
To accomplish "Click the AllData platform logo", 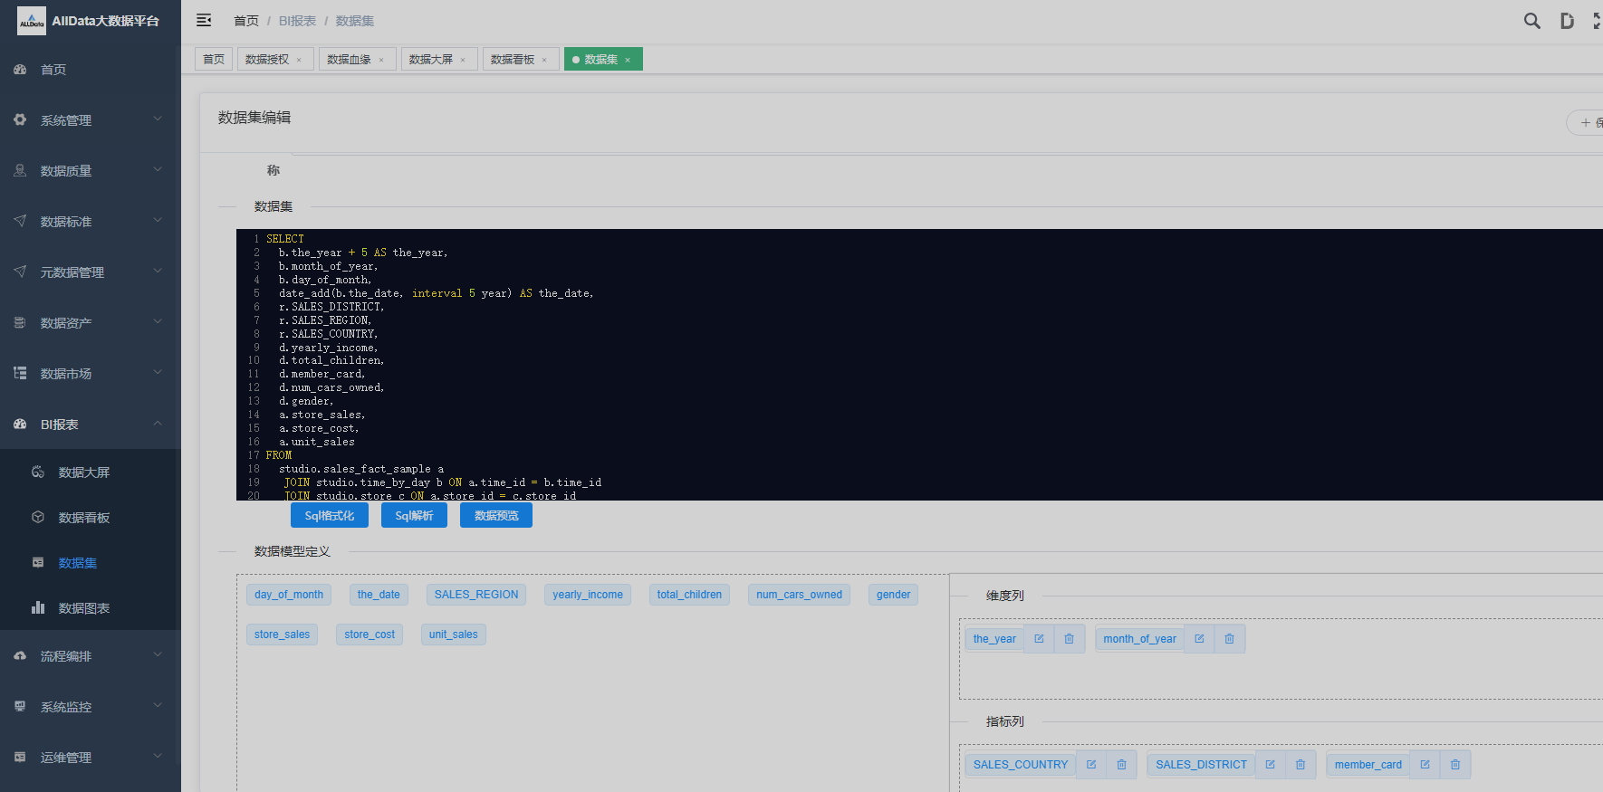I will pos(32,21).
